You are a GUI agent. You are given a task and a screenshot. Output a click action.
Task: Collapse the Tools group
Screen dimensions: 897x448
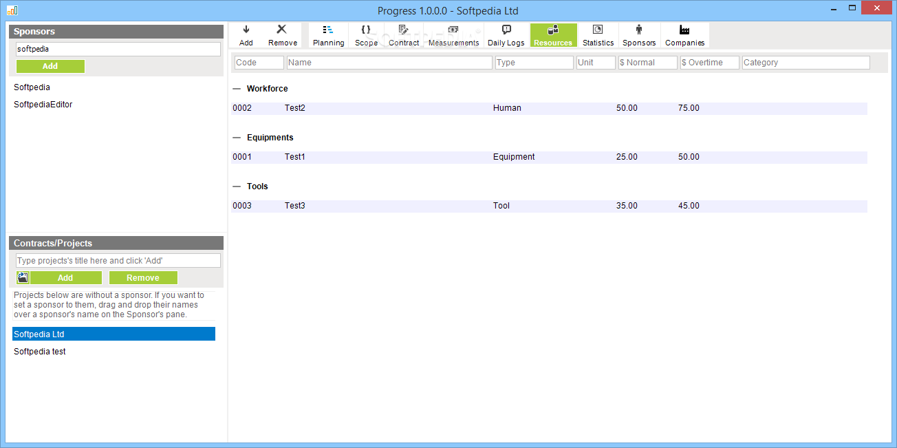[237, 186]
